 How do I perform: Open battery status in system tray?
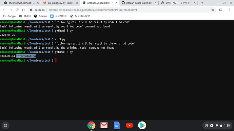221,126
